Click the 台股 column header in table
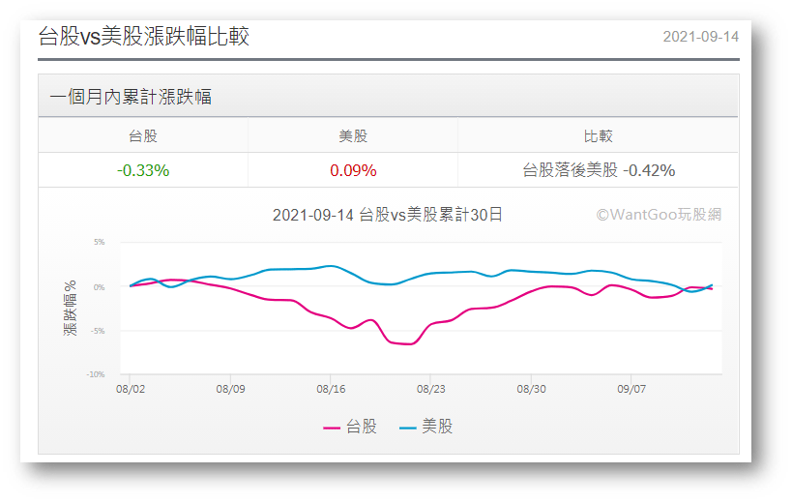This screenshot has width=792, height=503. (143, 136)
